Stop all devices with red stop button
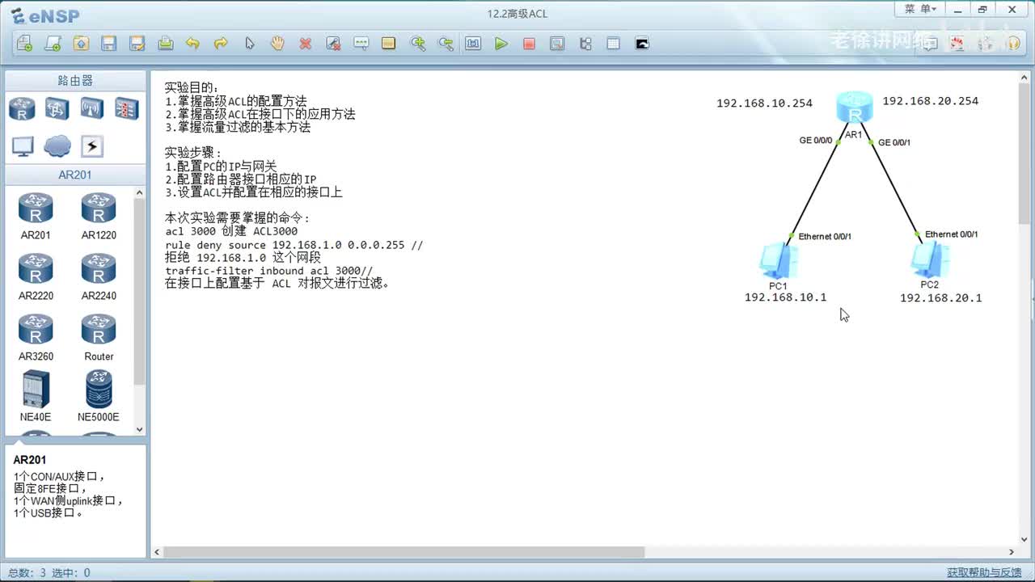1035x582 pixels. coord(530,44)
